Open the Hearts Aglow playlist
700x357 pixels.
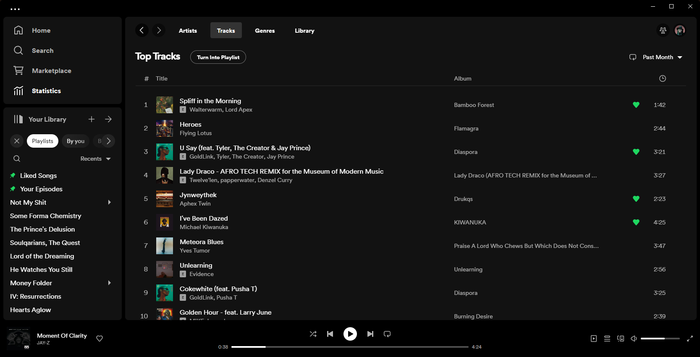tap(31, 310)
